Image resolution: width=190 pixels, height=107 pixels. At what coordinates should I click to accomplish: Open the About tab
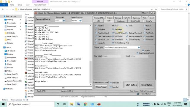pyautogui.click(x=151, y=18)
